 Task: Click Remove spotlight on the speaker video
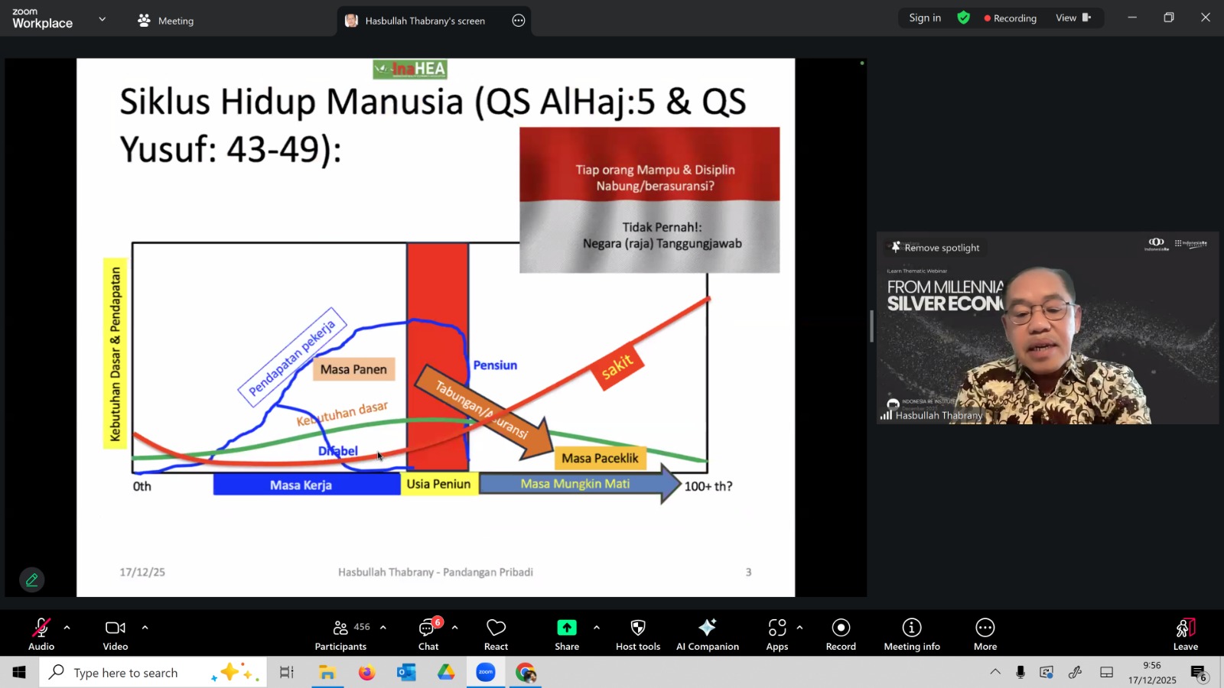[935, 248]
